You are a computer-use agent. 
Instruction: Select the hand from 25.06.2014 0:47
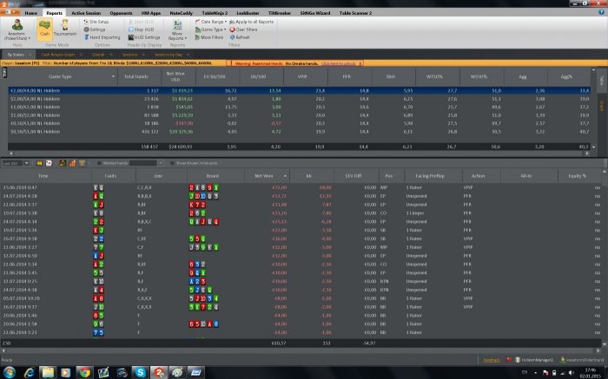301,187
